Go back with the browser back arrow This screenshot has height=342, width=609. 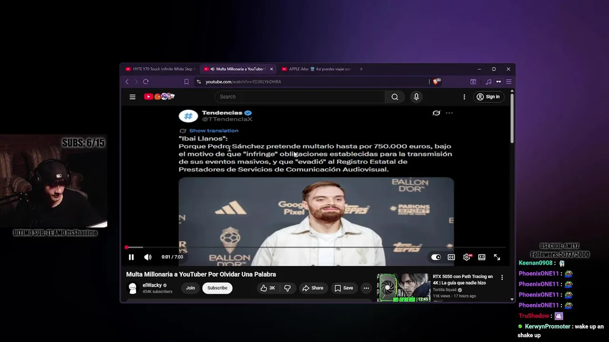pos(127,82)
